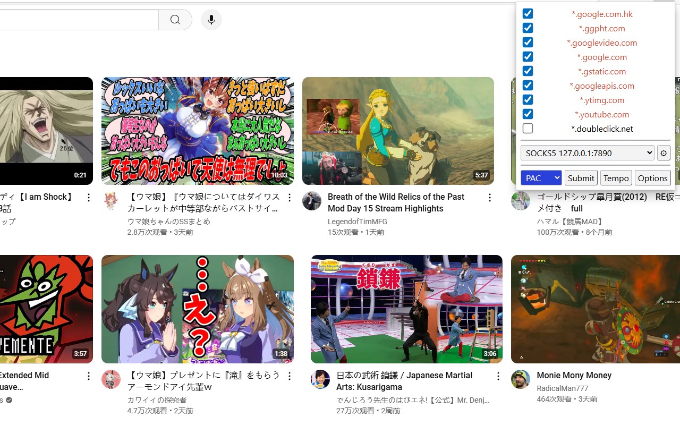Click the *.doubleclick.net domain label

point(602,129)
